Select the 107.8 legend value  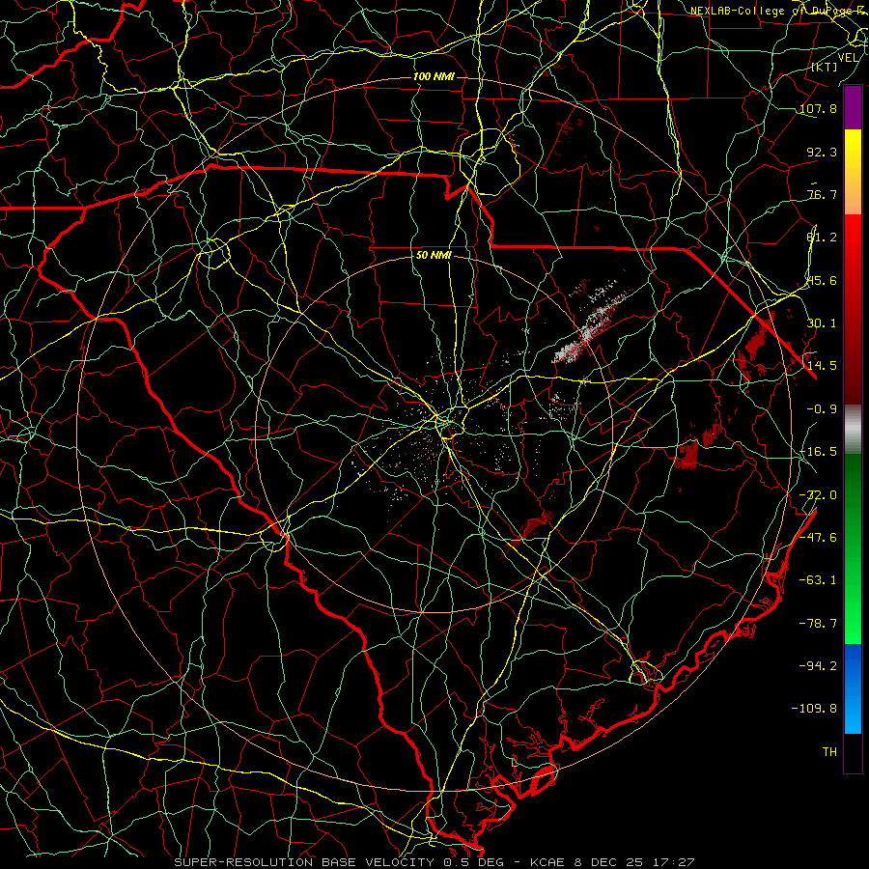818,108
